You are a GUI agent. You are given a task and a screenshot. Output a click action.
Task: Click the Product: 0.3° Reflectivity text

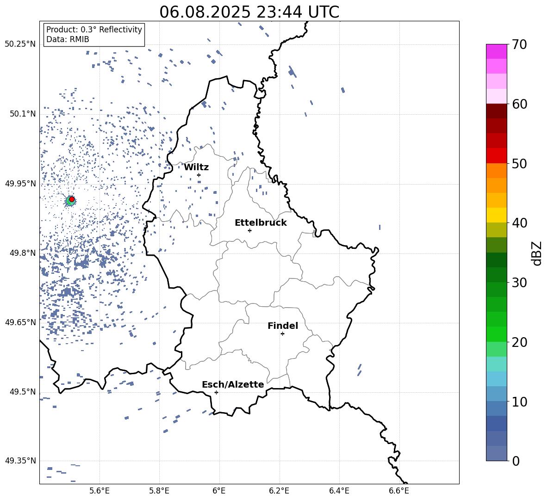coord(94,30)
